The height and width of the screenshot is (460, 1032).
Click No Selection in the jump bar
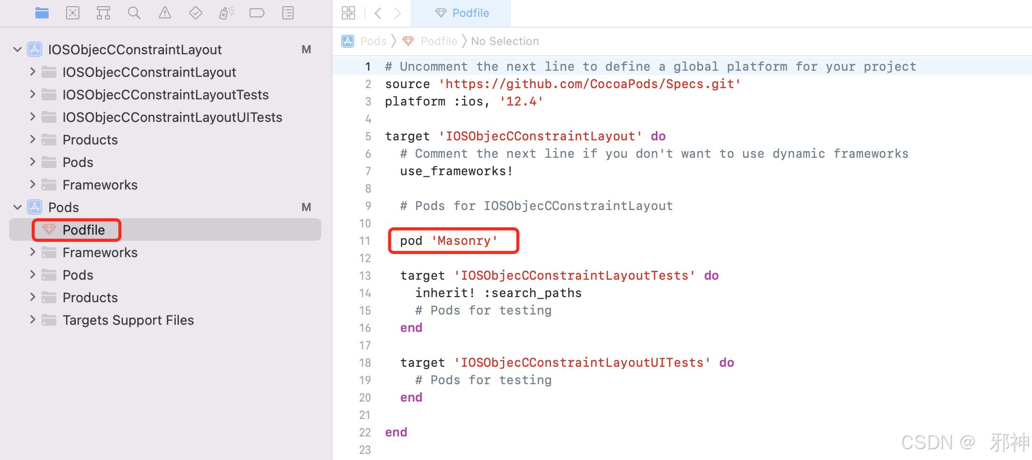[x=505, y=41]
